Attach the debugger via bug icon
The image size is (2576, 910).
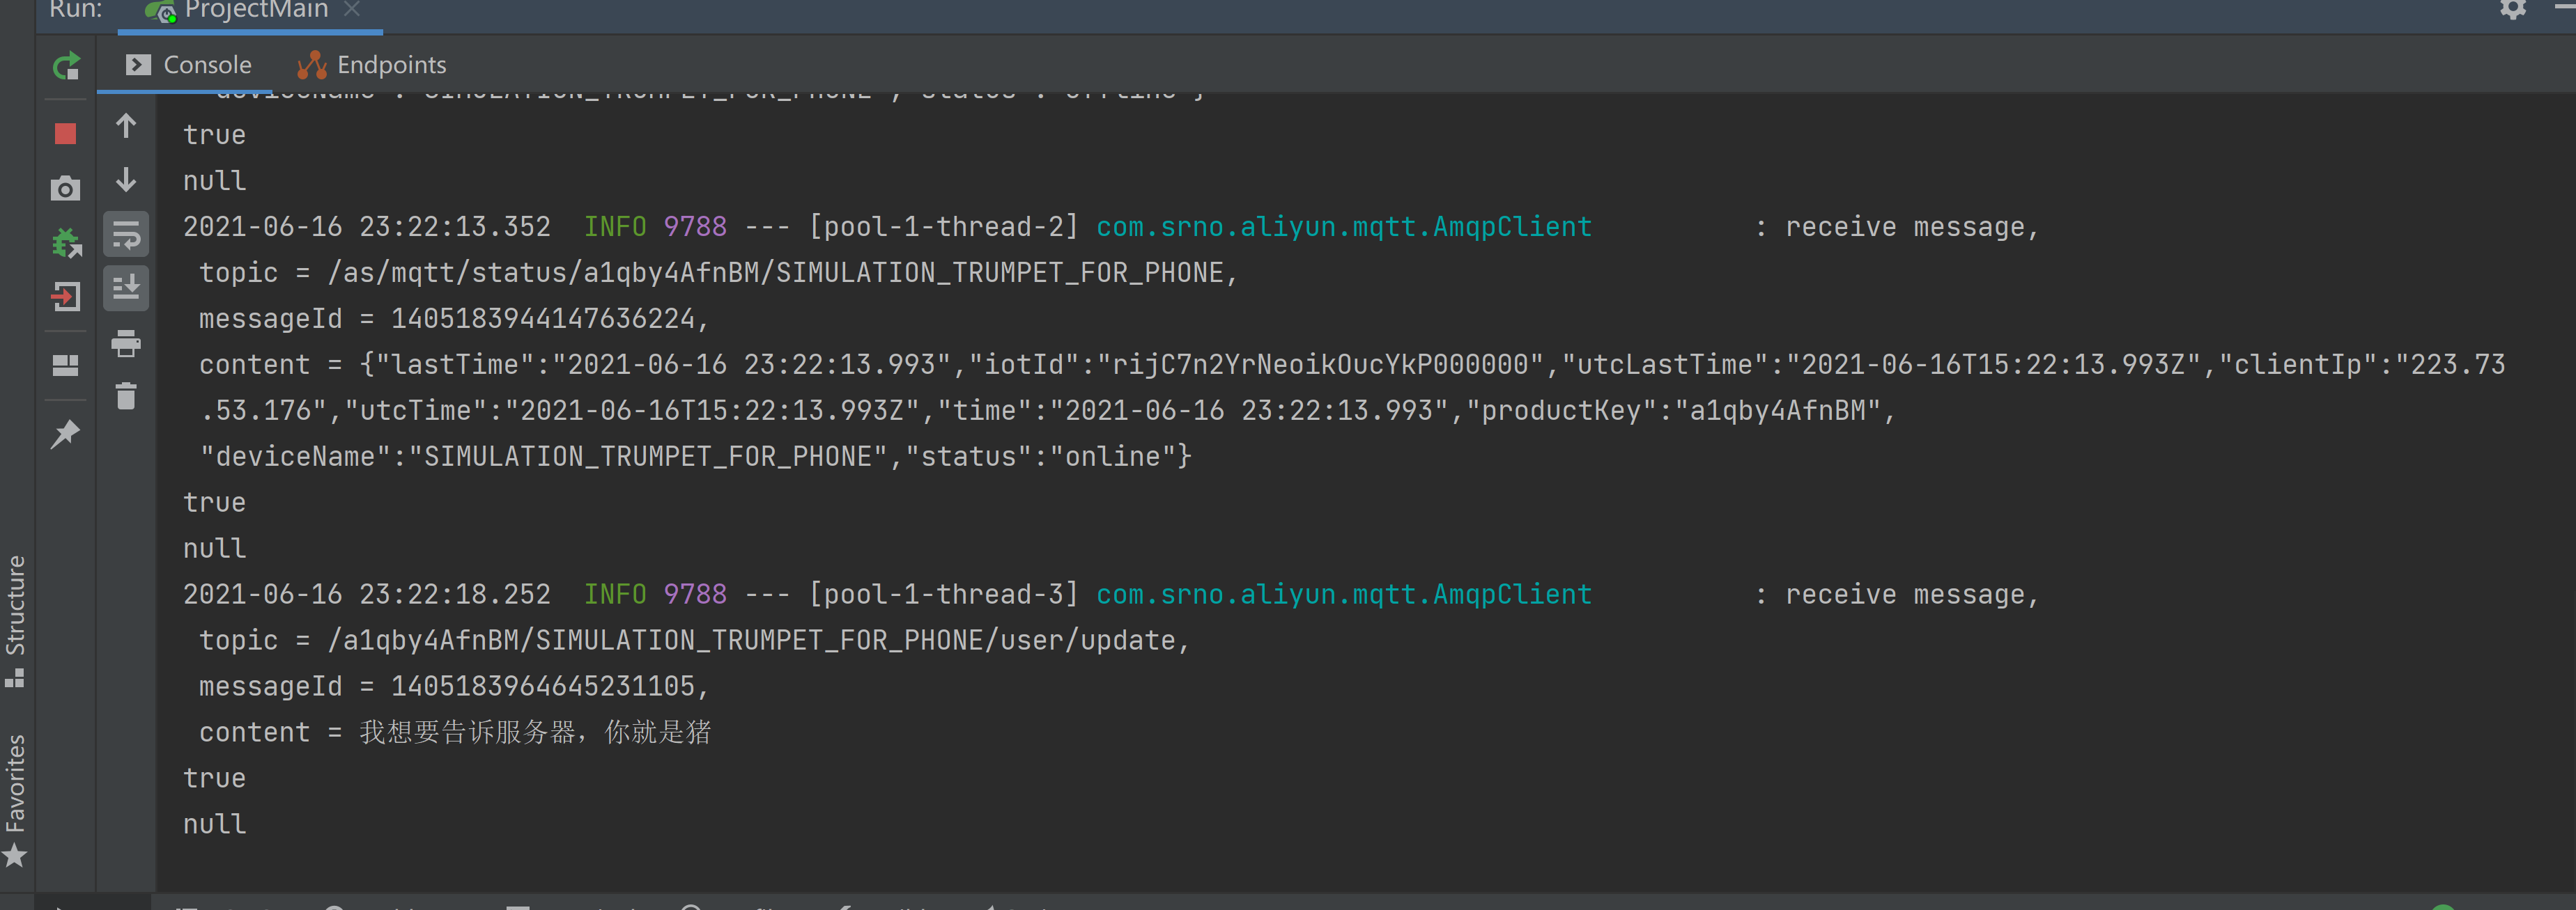point(66,243)
